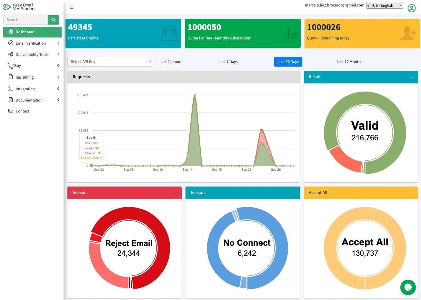Open the green chat bubble widget
This screenshot has width=421, height=300.
(408, 287)
